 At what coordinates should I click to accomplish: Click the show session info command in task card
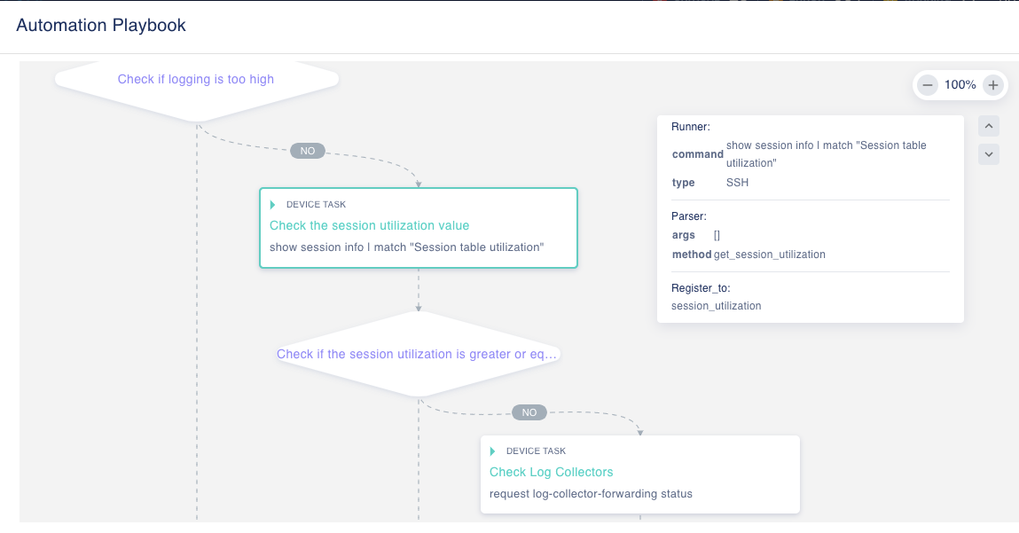pos(406,247)
